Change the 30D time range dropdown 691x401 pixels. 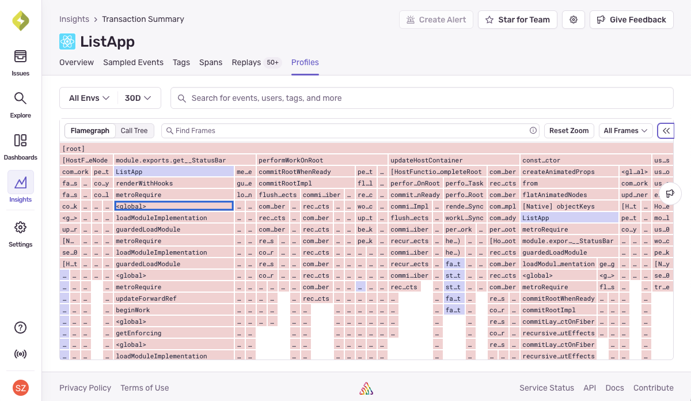(x=138, y=98)
